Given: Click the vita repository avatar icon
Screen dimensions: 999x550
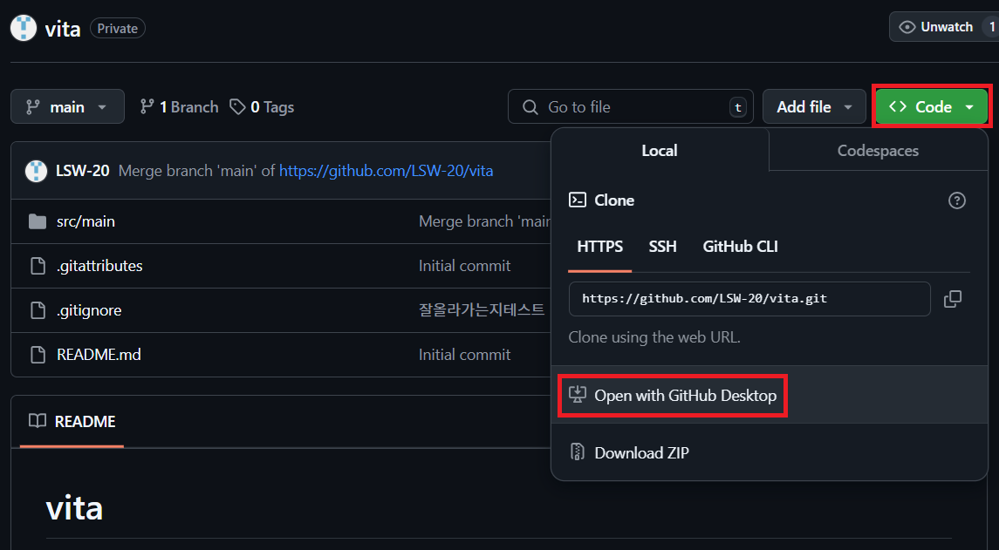Looking at the screenshot, I should click(x=24, y=28).
